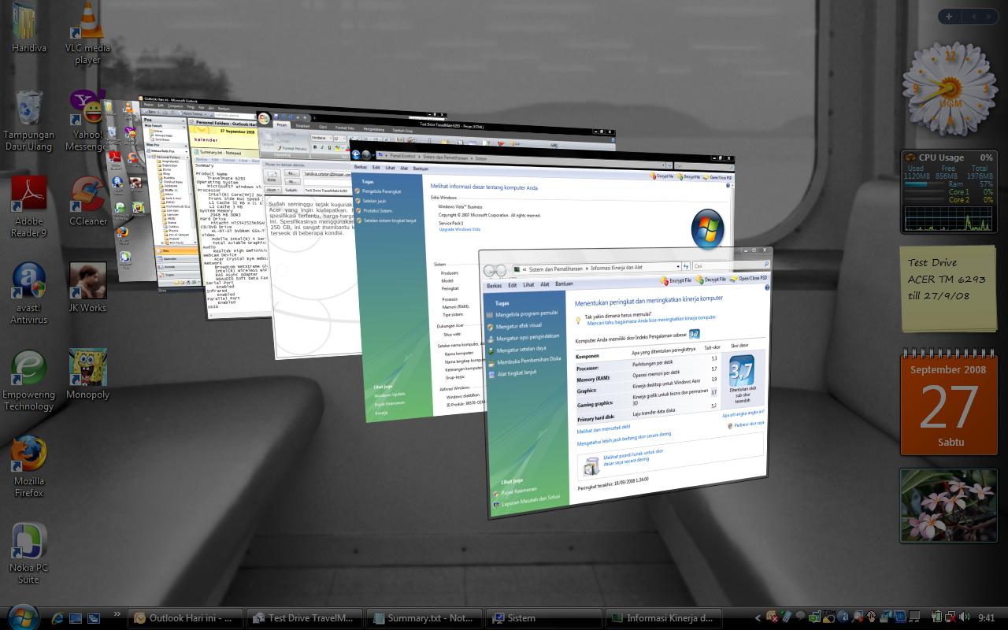Open the Recycle Bin (Tampungan Daur Ulang)
Viewport: 1008px width, 630px height.
[28, 110]
